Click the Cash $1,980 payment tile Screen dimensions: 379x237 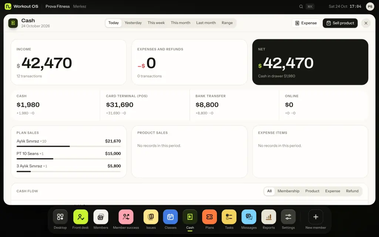pos(56,105)
